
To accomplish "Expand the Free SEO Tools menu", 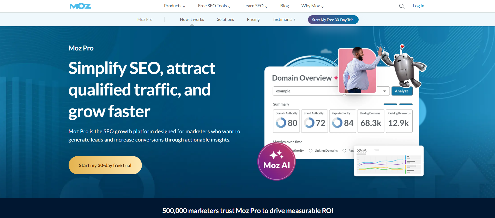I will coord(214,6).
